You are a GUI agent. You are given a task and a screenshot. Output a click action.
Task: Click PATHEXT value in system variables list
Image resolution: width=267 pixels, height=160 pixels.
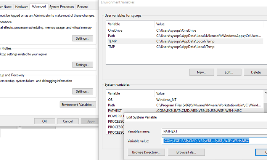pyautogui.click(x=199, y=110)
